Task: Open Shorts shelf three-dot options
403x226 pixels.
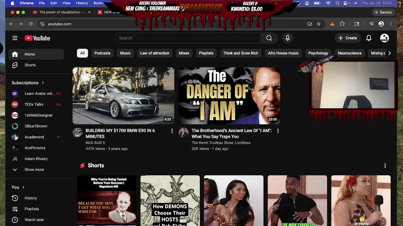Action: pyautogui.click(x=385, y=165)
